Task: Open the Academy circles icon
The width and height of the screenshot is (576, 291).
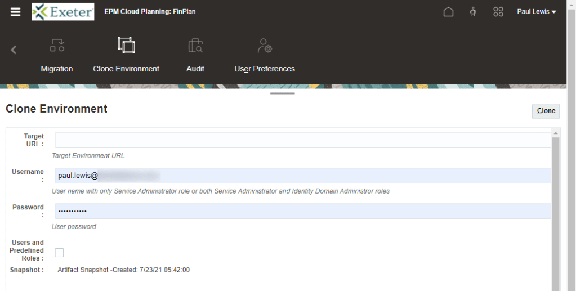Action: (498, 12)
